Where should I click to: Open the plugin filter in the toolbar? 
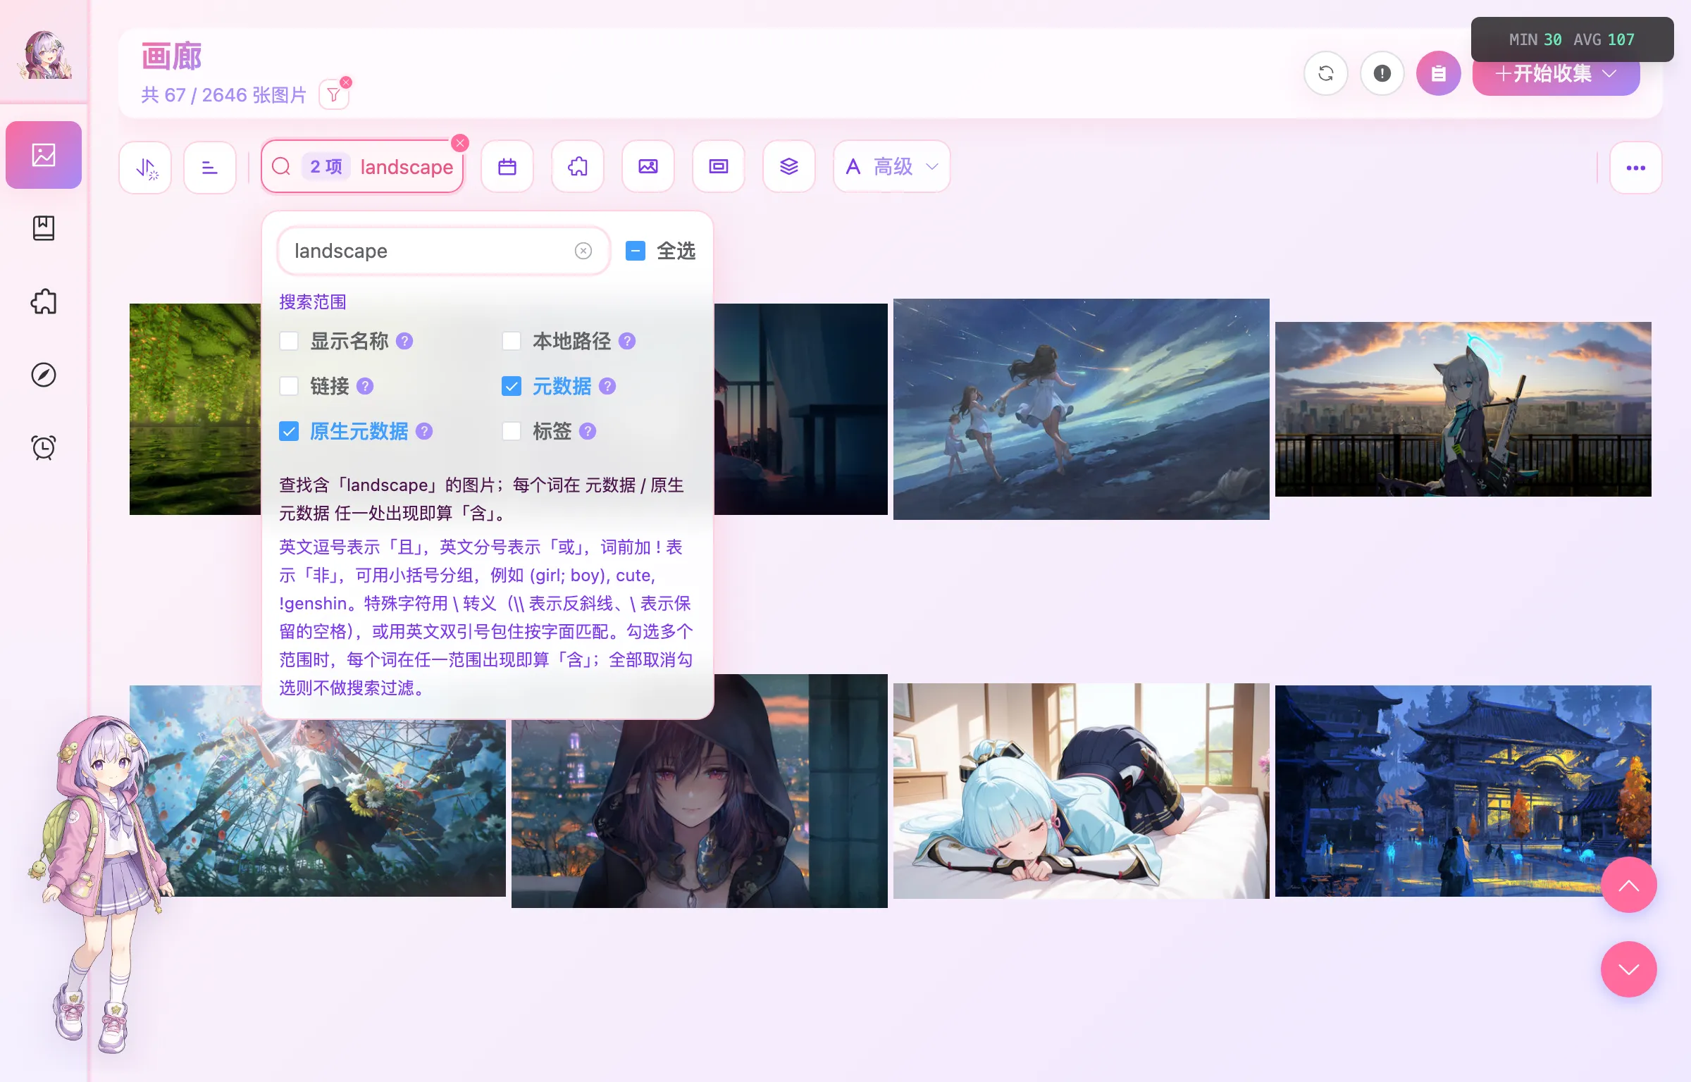578,167
